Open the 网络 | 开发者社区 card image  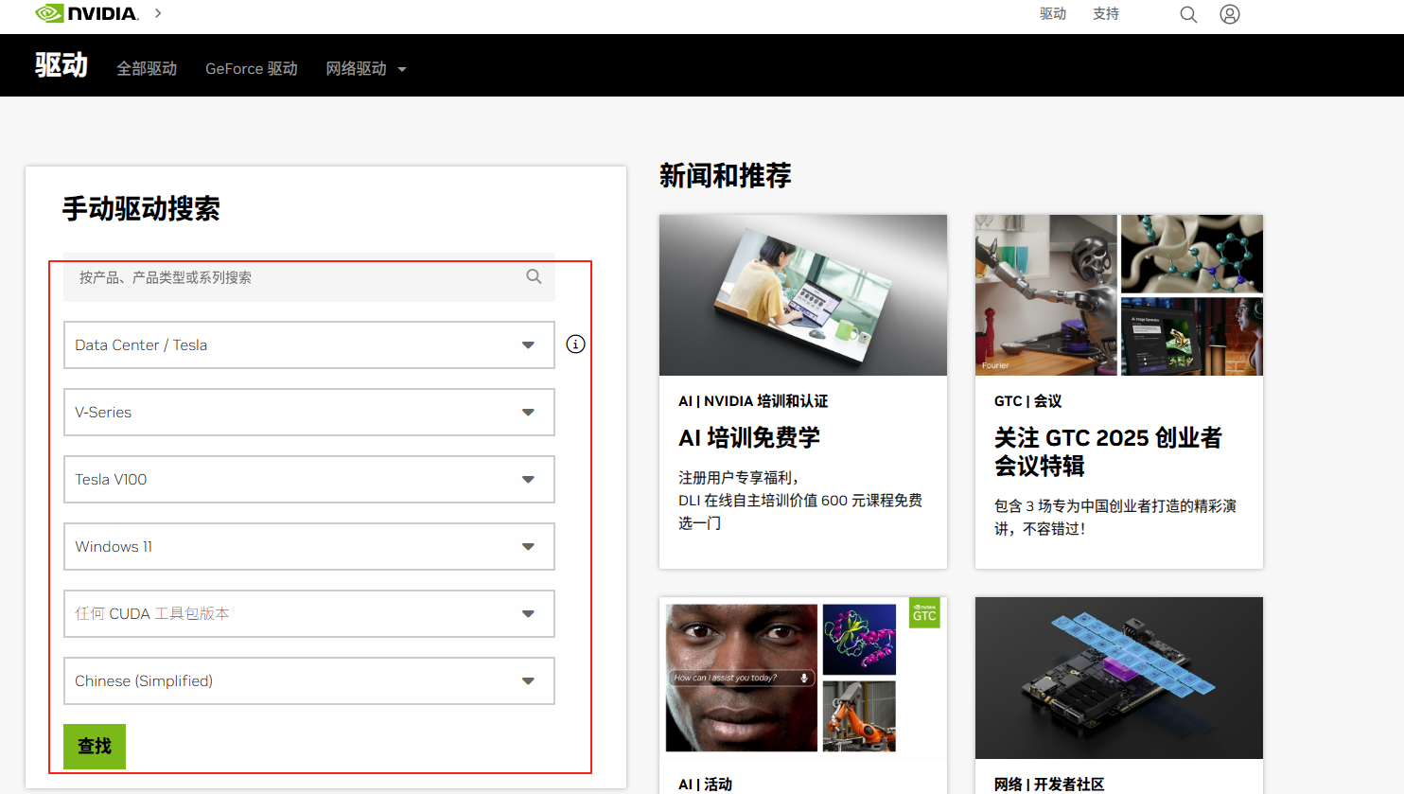tap(1119, 678)
